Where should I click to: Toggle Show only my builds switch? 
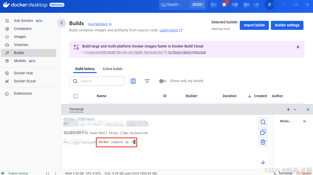pyautogui.click(x=163, y=81)
